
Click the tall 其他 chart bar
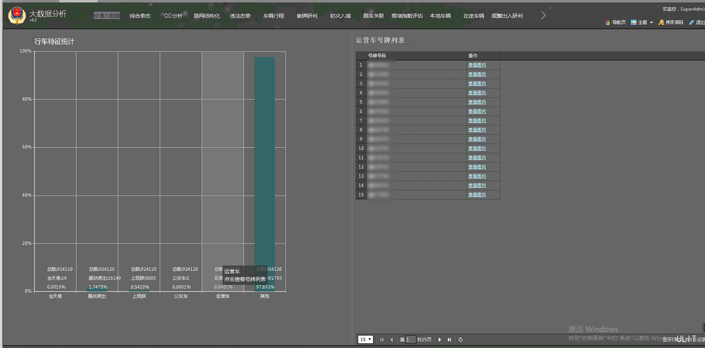(265, 156)
